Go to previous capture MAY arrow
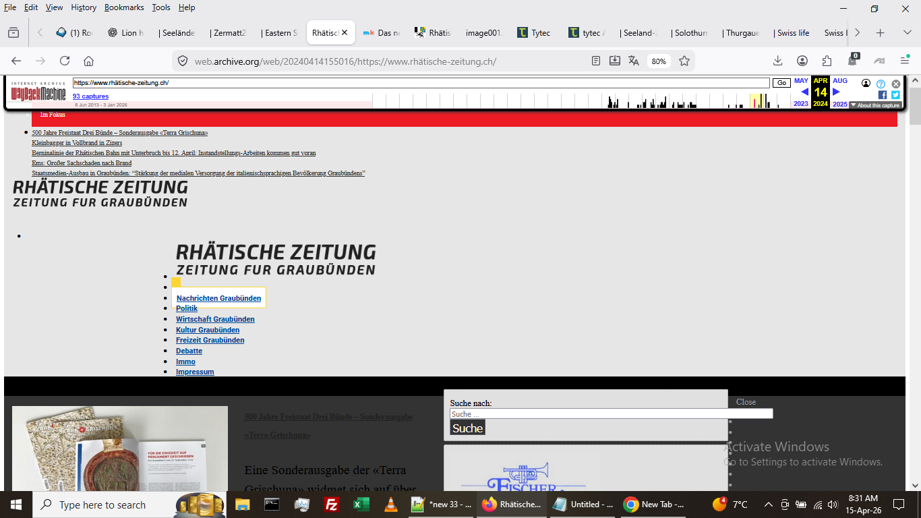 (x=804, y=92)
